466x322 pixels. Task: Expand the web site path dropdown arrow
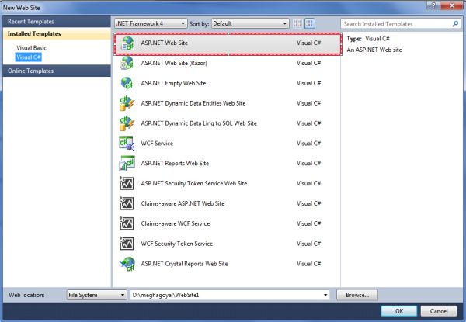(x=325, y=295)
